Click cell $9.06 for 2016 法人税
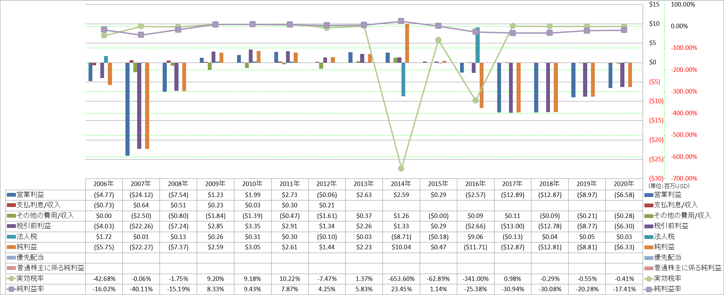 (x=476, y=237)
